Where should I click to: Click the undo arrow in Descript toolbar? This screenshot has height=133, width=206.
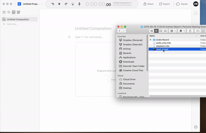pyautogui.click(x=53, y=4)
